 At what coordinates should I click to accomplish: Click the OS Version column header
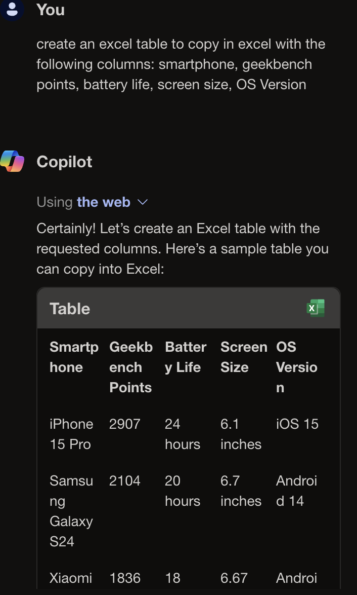[x=296, y=367]
